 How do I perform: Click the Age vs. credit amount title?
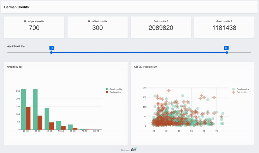(145, 67)
